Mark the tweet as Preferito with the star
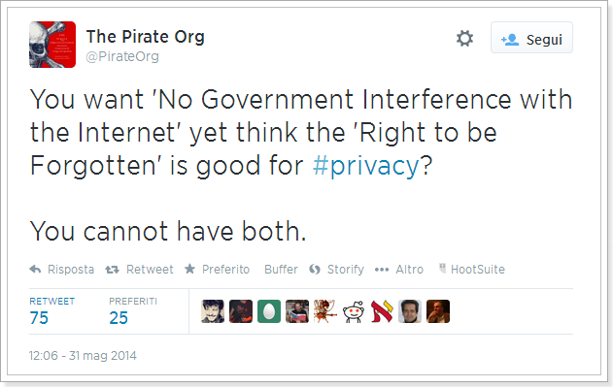 [x=189, y=269]
